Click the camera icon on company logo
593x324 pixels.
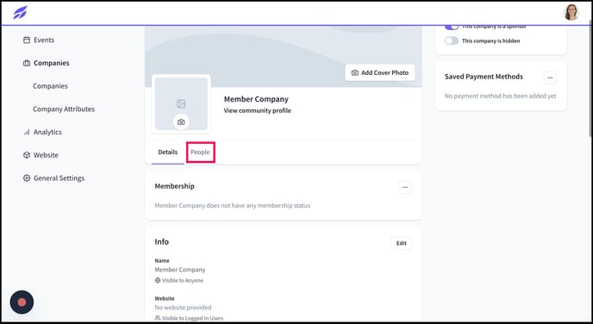[181, 122]
